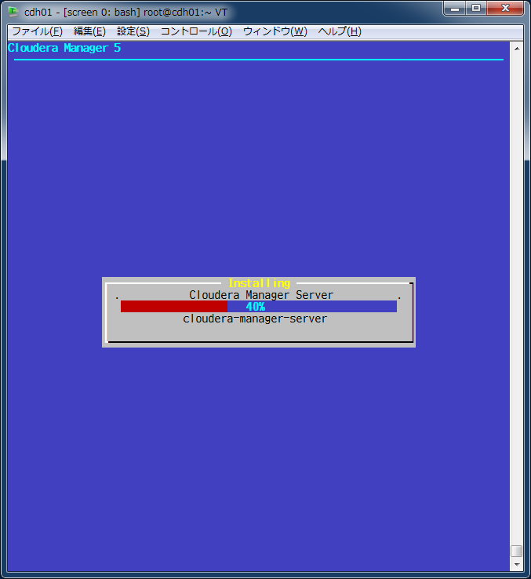Click the scrollbar up arrow
531x579 pixels.
point(517,49)
